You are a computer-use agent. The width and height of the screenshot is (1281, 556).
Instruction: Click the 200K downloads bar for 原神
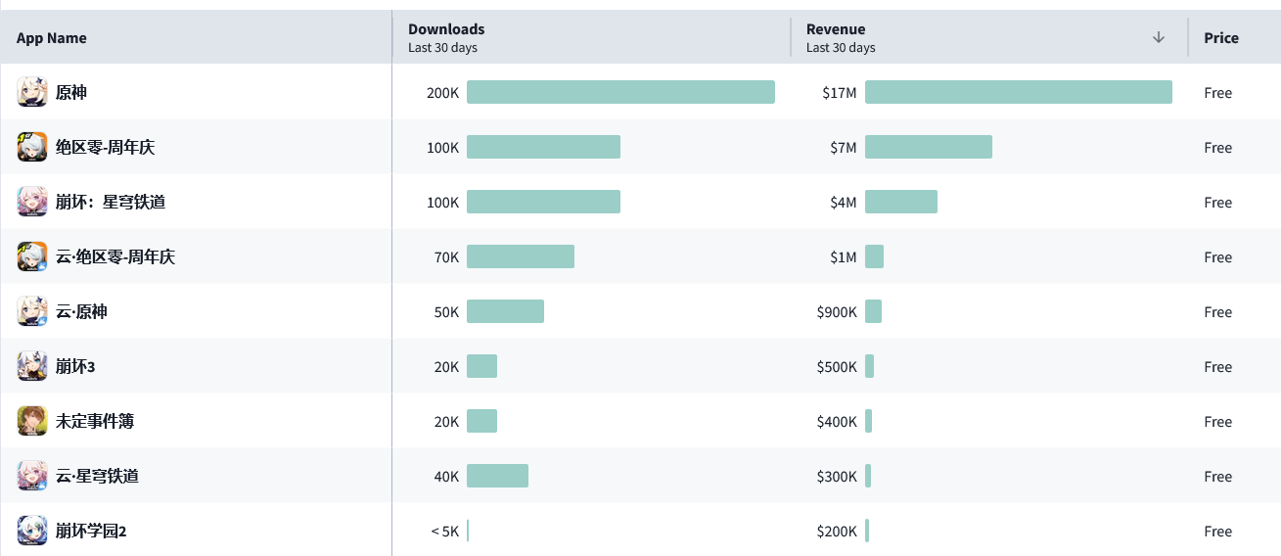(620, 92)
